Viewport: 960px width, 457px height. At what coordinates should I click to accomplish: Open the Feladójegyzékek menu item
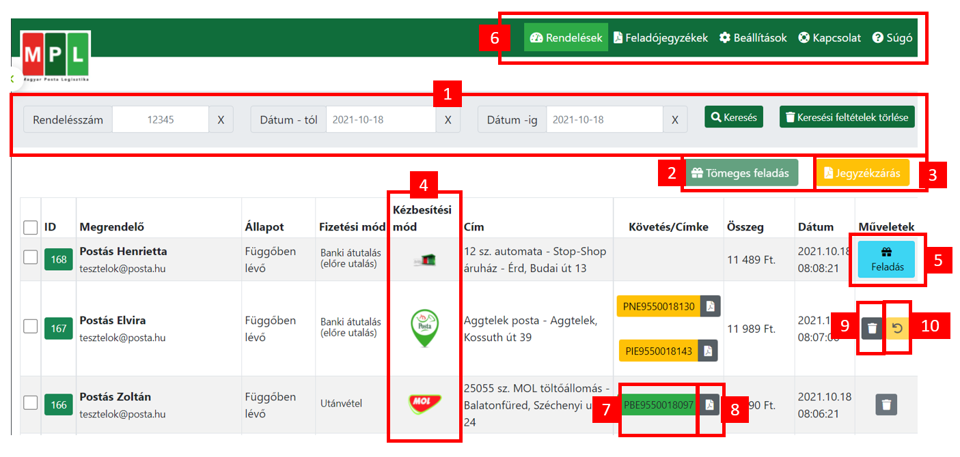pos(661,38)
